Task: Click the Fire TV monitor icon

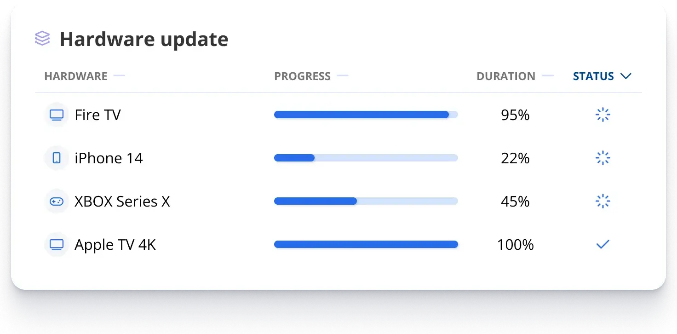Action: [57, 115]
